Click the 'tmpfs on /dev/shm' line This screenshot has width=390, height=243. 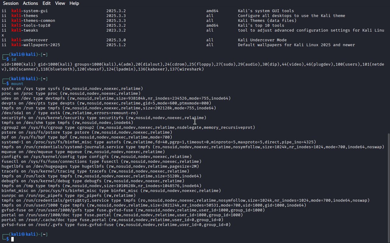[67, 123]
